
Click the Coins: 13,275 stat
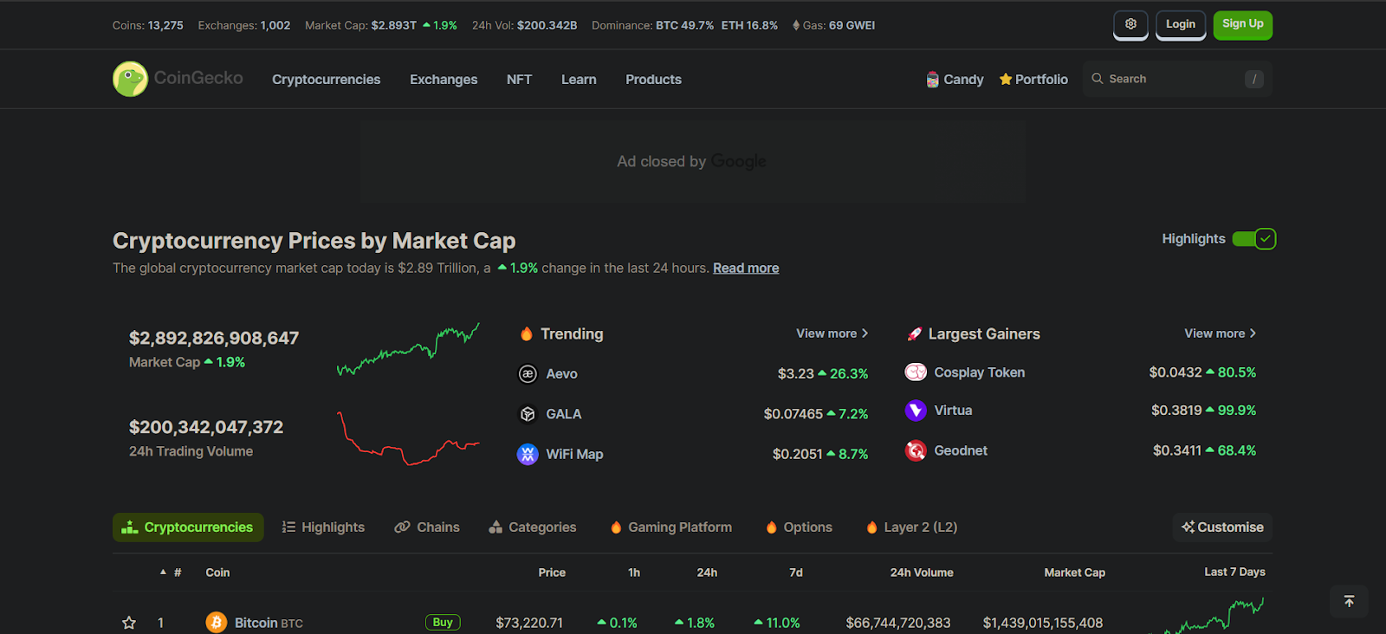point(148,25)
